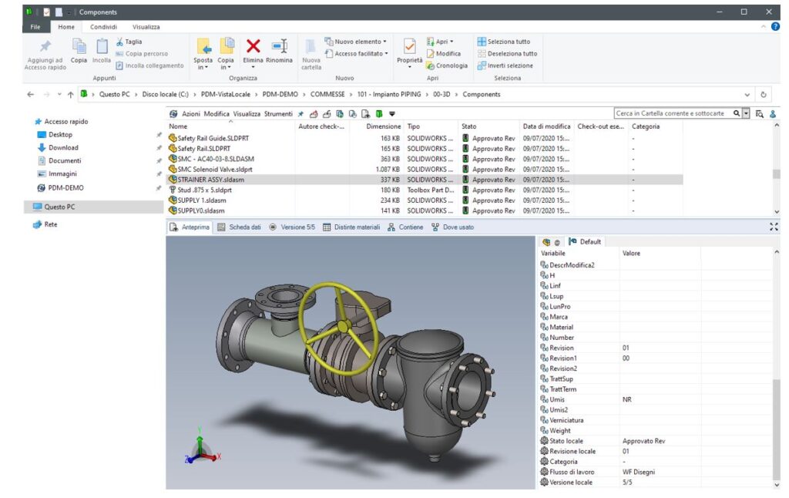Open the Azioni menu in PDM toolbar

(190, 113)
